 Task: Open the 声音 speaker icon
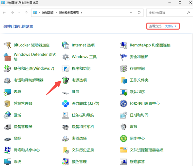coord(124,127)
